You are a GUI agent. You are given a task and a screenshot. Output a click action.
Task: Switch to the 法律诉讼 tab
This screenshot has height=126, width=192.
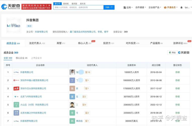(180, 43)
